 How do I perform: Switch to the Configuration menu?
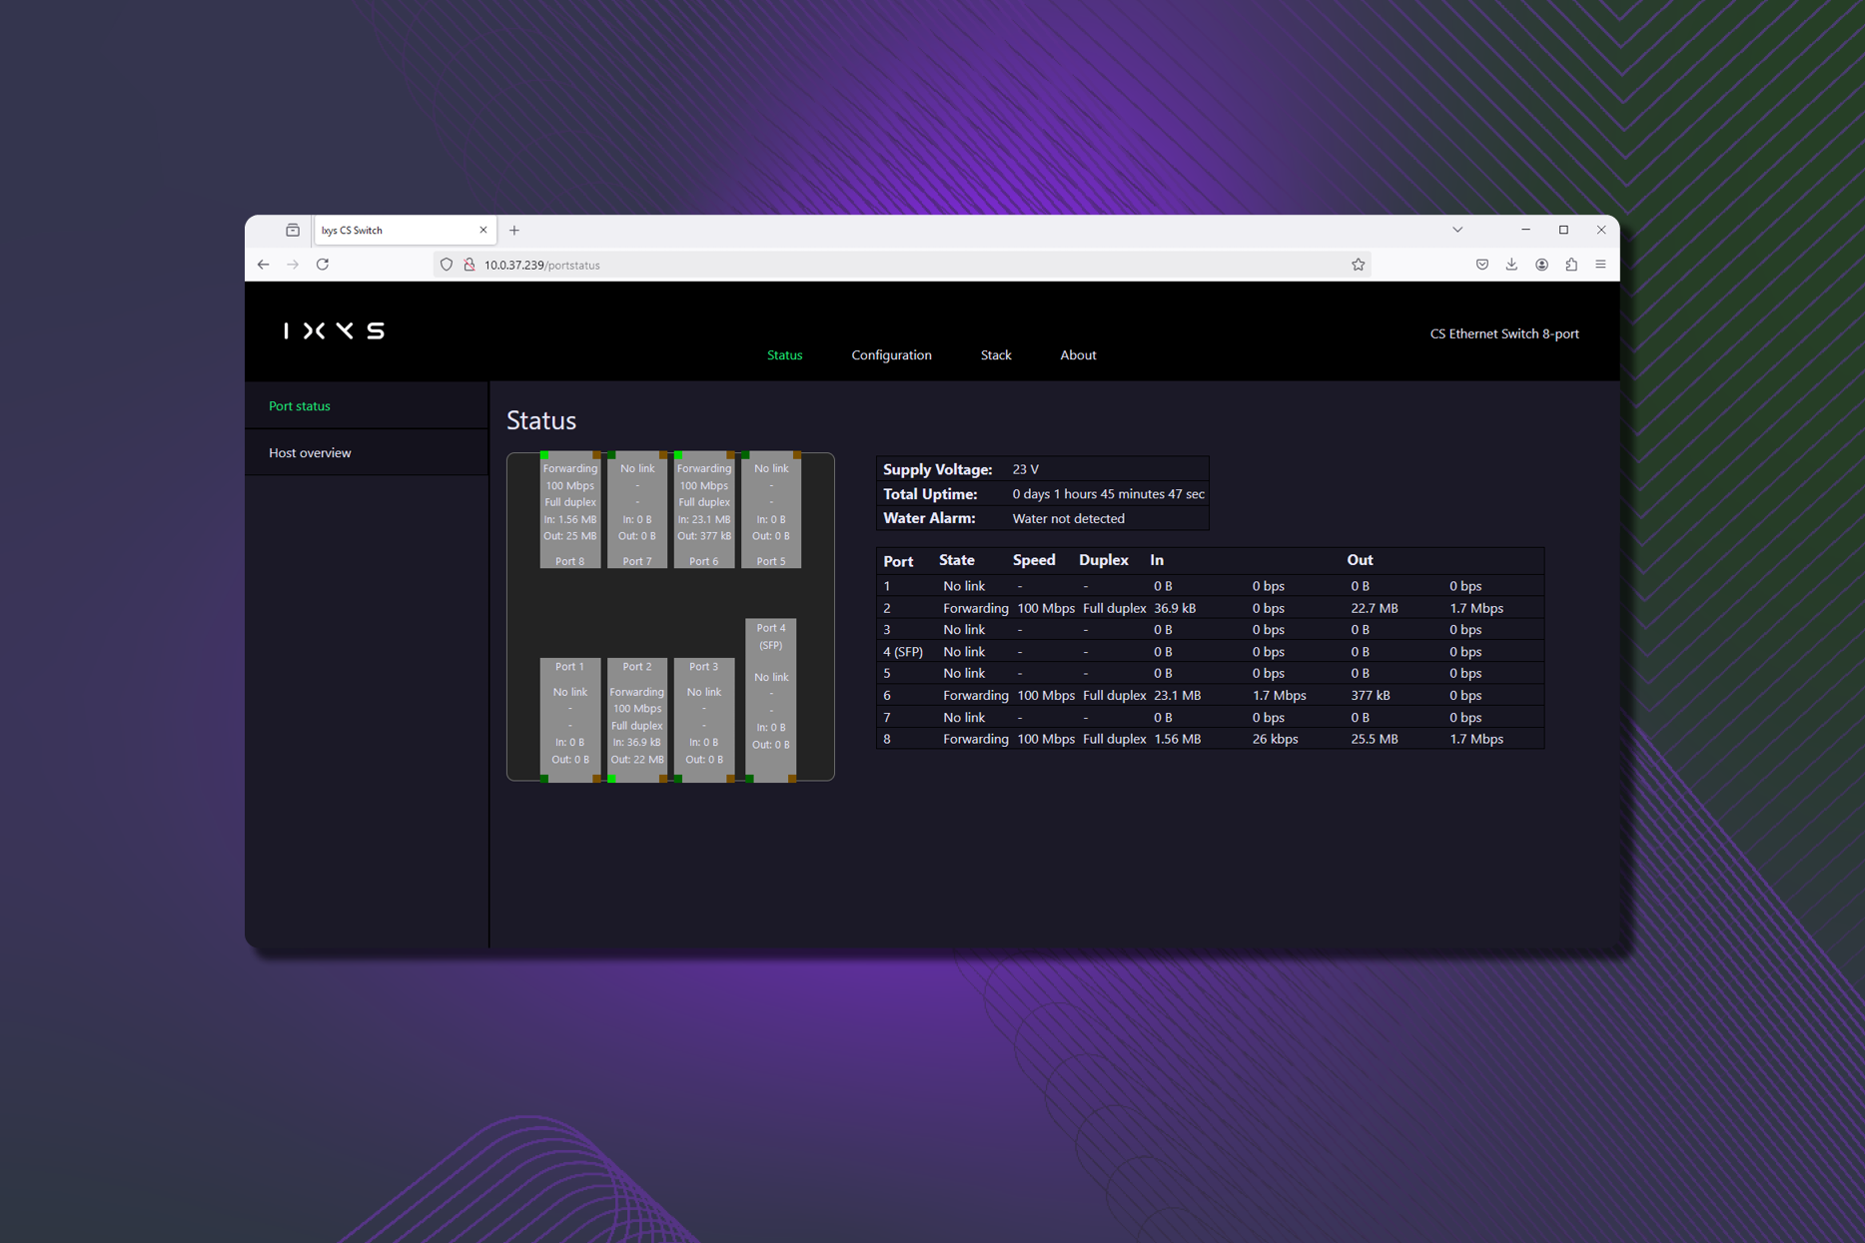(x=891, y=355)
